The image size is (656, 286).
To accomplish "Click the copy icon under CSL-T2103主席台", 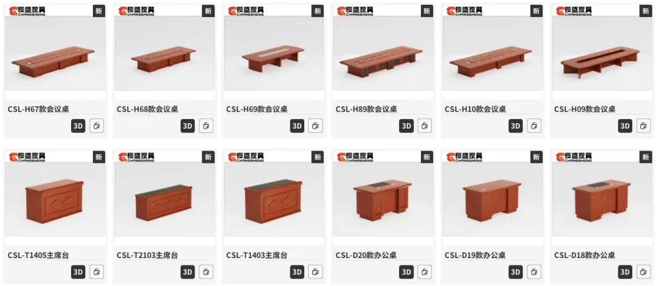I will [206, 272].
